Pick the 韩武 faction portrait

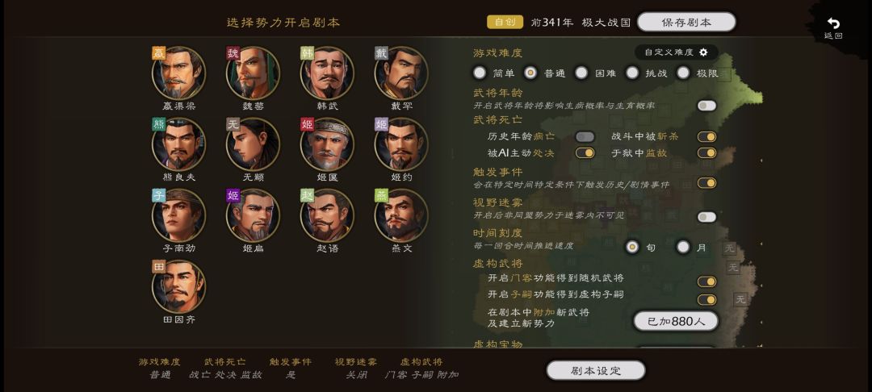(327, 73)
